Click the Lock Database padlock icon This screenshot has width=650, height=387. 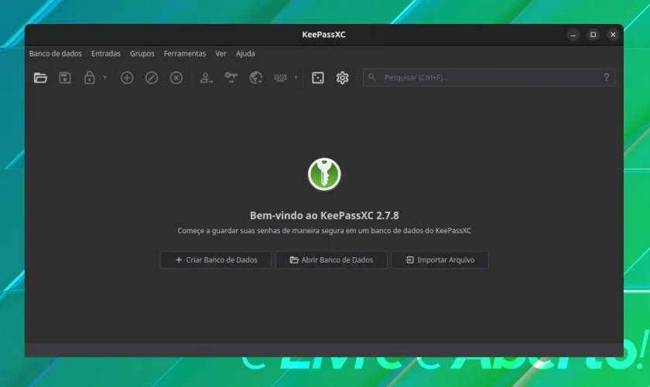[89, 77]
